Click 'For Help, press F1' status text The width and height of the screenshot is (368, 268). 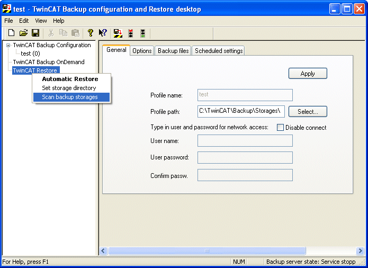tap(25, 262)
